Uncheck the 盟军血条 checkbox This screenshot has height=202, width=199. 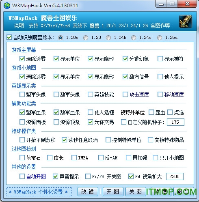click(22, 112)
